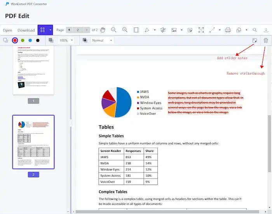Click the page number input field

[x=78, y=30]
